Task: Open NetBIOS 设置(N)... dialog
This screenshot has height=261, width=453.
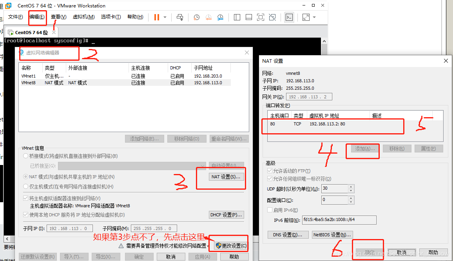Action: [x=332, y=235]
